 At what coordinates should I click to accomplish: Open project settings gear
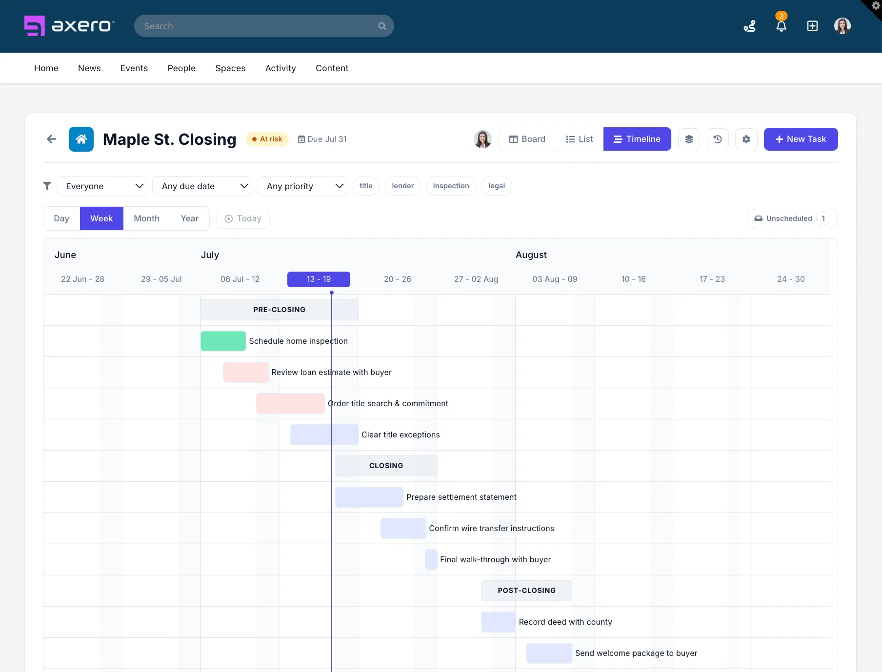coord(746,139)
